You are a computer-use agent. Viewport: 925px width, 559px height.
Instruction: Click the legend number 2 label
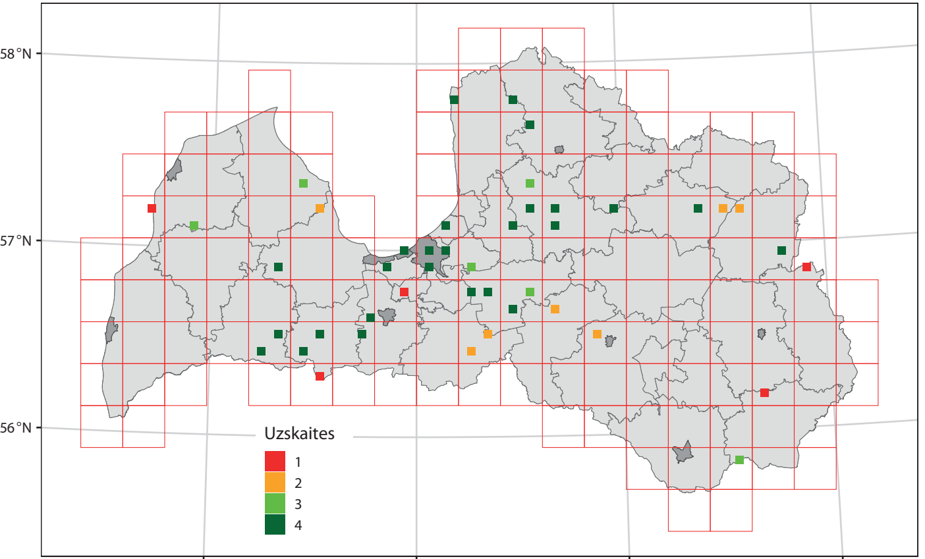[298, 483]
